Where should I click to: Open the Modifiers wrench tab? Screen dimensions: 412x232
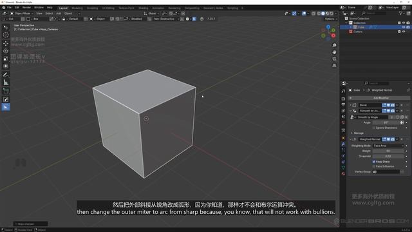click(x=343, y=144)
